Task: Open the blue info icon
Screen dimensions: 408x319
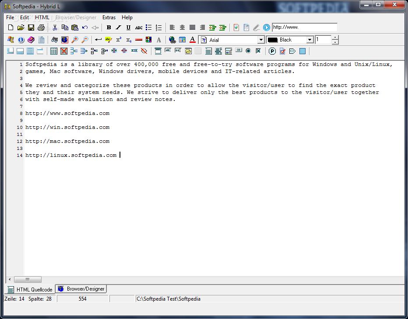Action: click(21, 40)
